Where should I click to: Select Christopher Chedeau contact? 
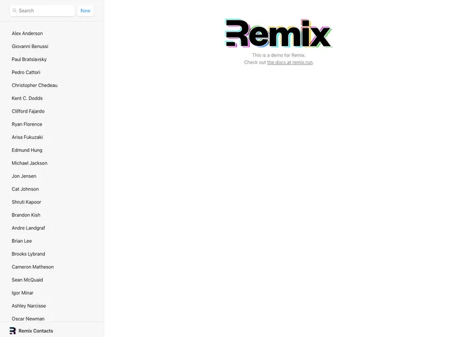34,86
